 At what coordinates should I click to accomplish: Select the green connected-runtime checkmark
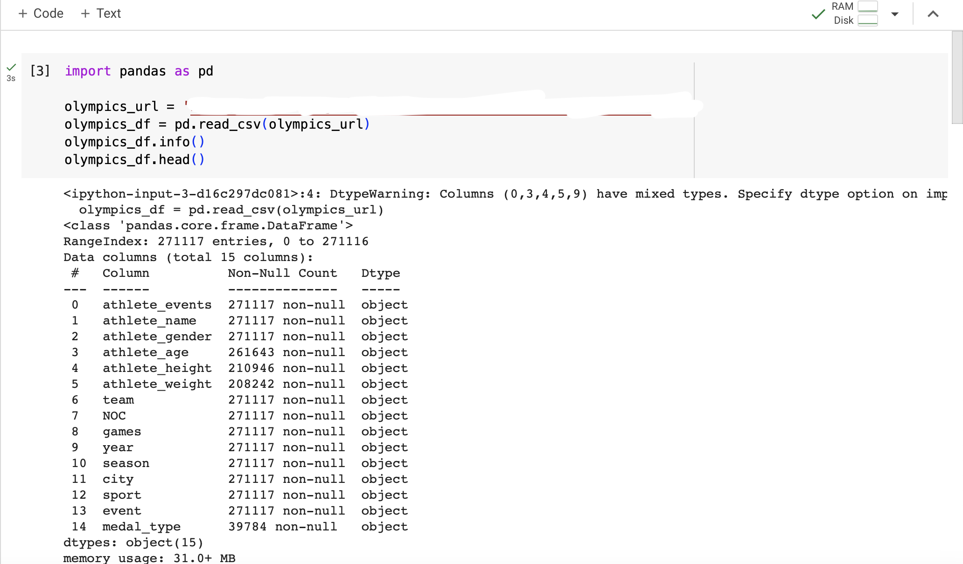point(818,14)
